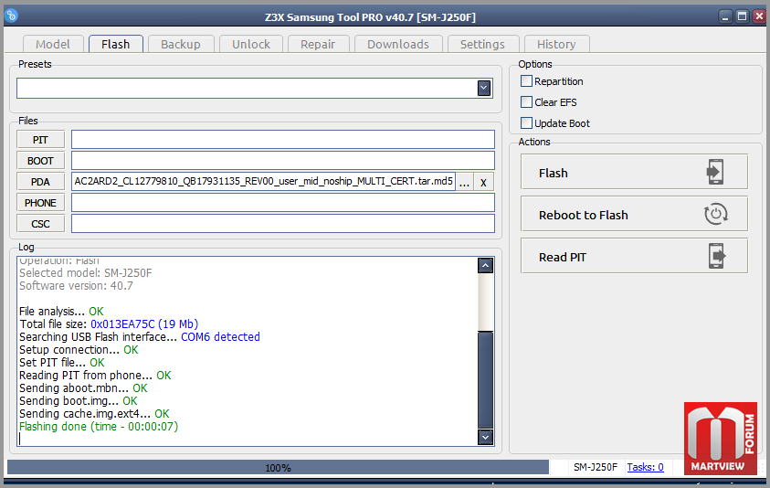Click '0x013EA75C (19 Mb)' file size text
This screenshot has width=770, height=488.
click(144, 324)
